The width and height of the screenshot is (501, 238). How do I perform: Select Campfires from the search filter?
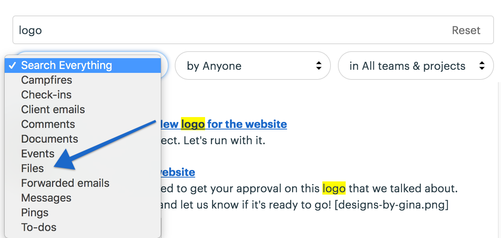47,80
